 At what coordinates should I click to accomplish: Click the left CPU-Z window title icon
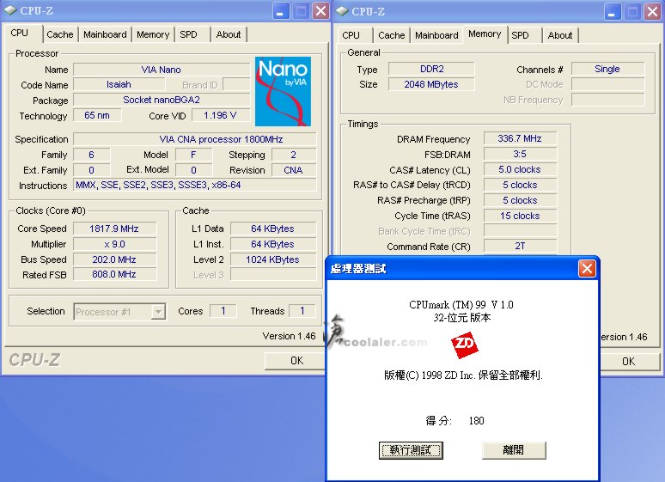[x=10, y=10]
